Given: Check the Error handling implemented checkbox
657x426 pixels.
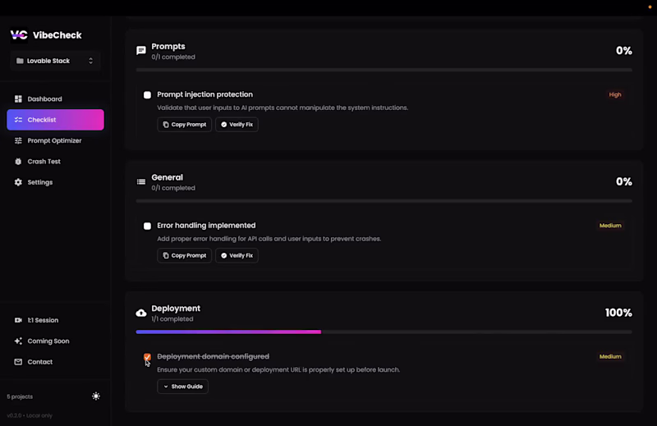Looking at the screenshot, I should (148, 226).
